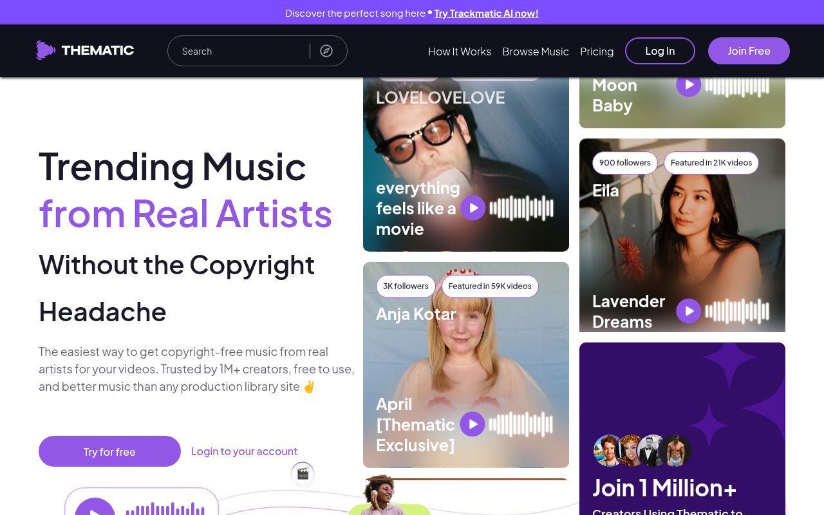The width and height of the screenshot is (824, 515).
Task: Click the last shirtless creator avatar
Action: point(675,451)
